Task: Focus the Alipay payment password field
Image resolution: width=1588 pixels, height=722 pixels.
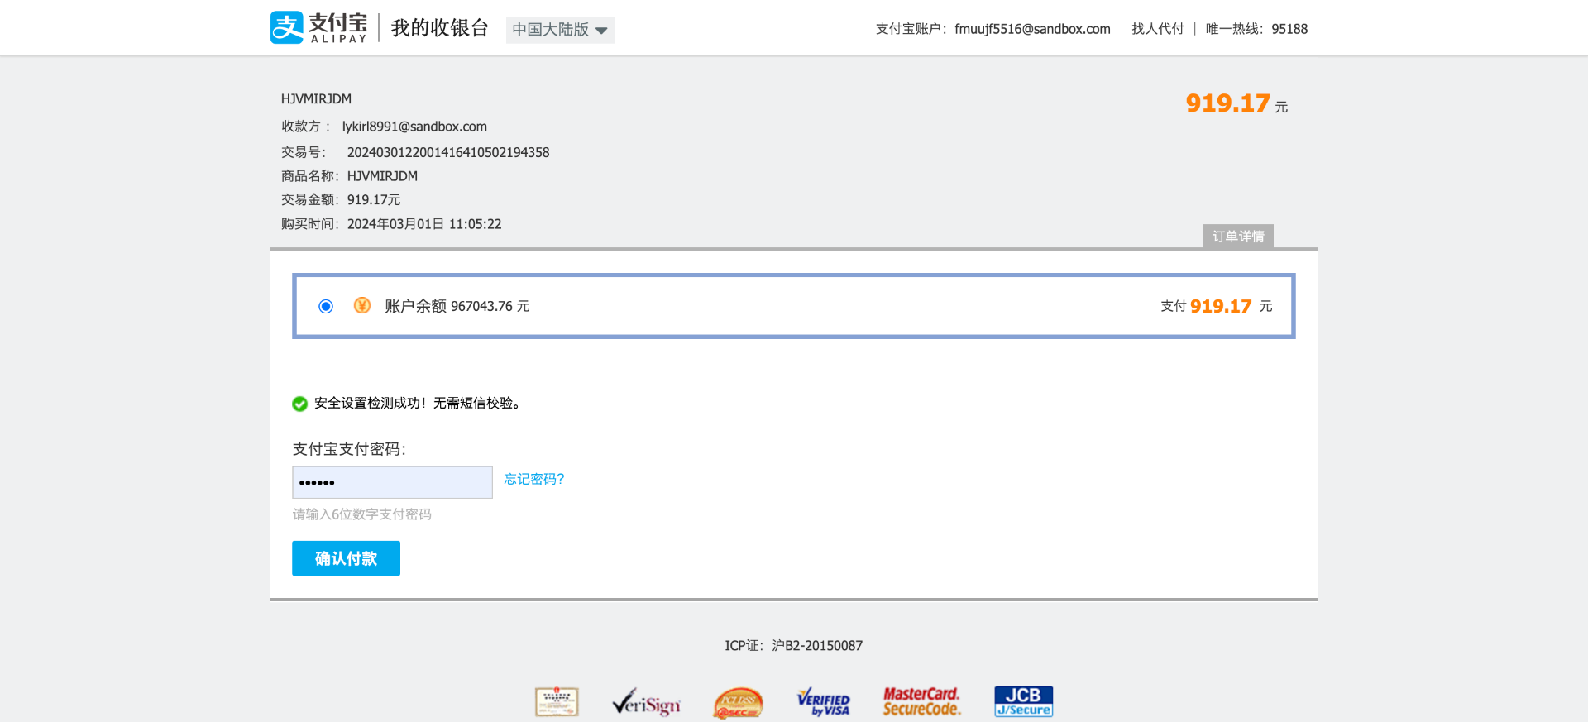Action: click(x=392, y=482)
